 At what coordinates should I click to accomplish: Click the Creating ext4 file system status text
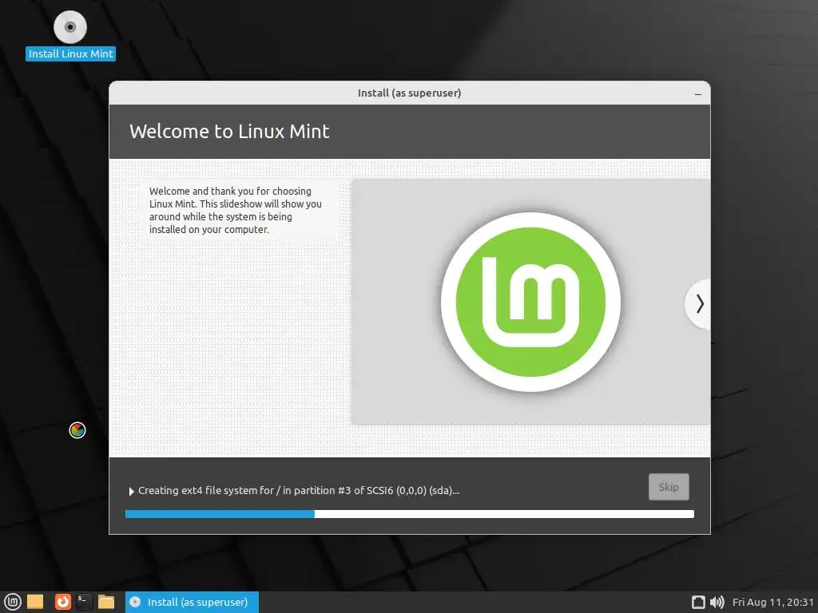(299, 491)
